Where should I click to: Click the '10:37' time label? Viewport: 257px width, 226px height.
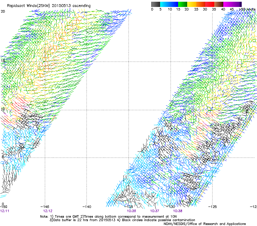click(155, 211)
